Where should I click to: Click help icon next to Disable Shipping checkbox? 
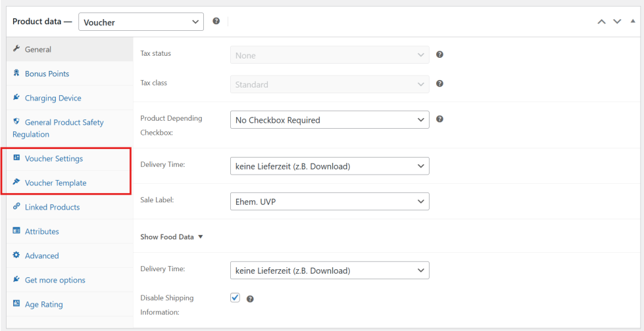click(x=250, y=299)
